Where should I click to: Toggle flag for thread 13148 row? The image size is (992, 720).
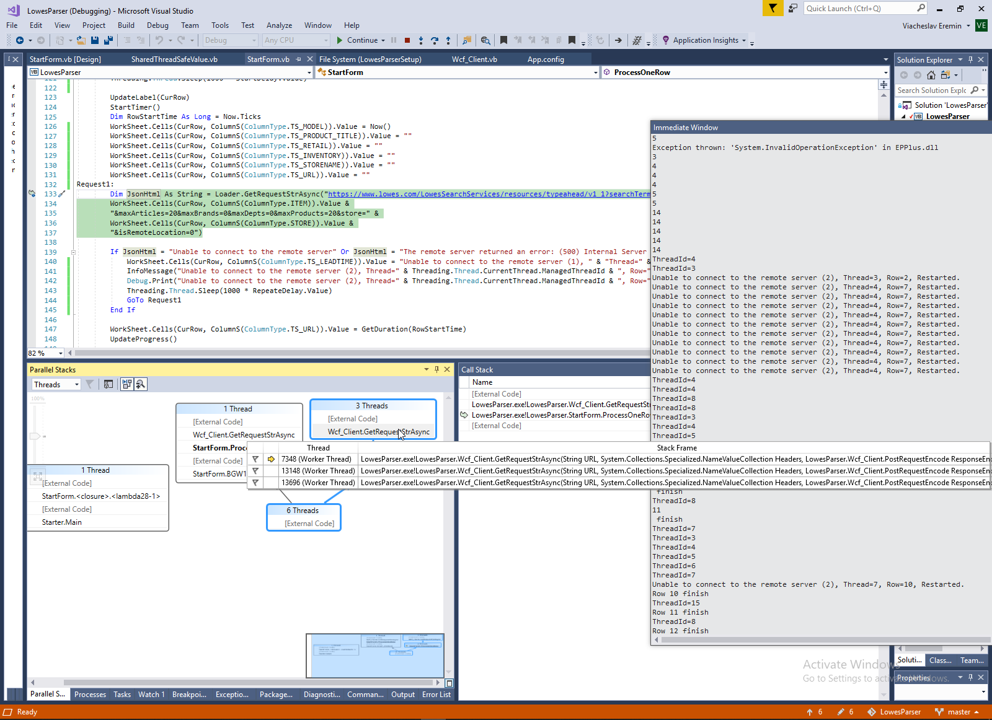click(x=255, y=471)
